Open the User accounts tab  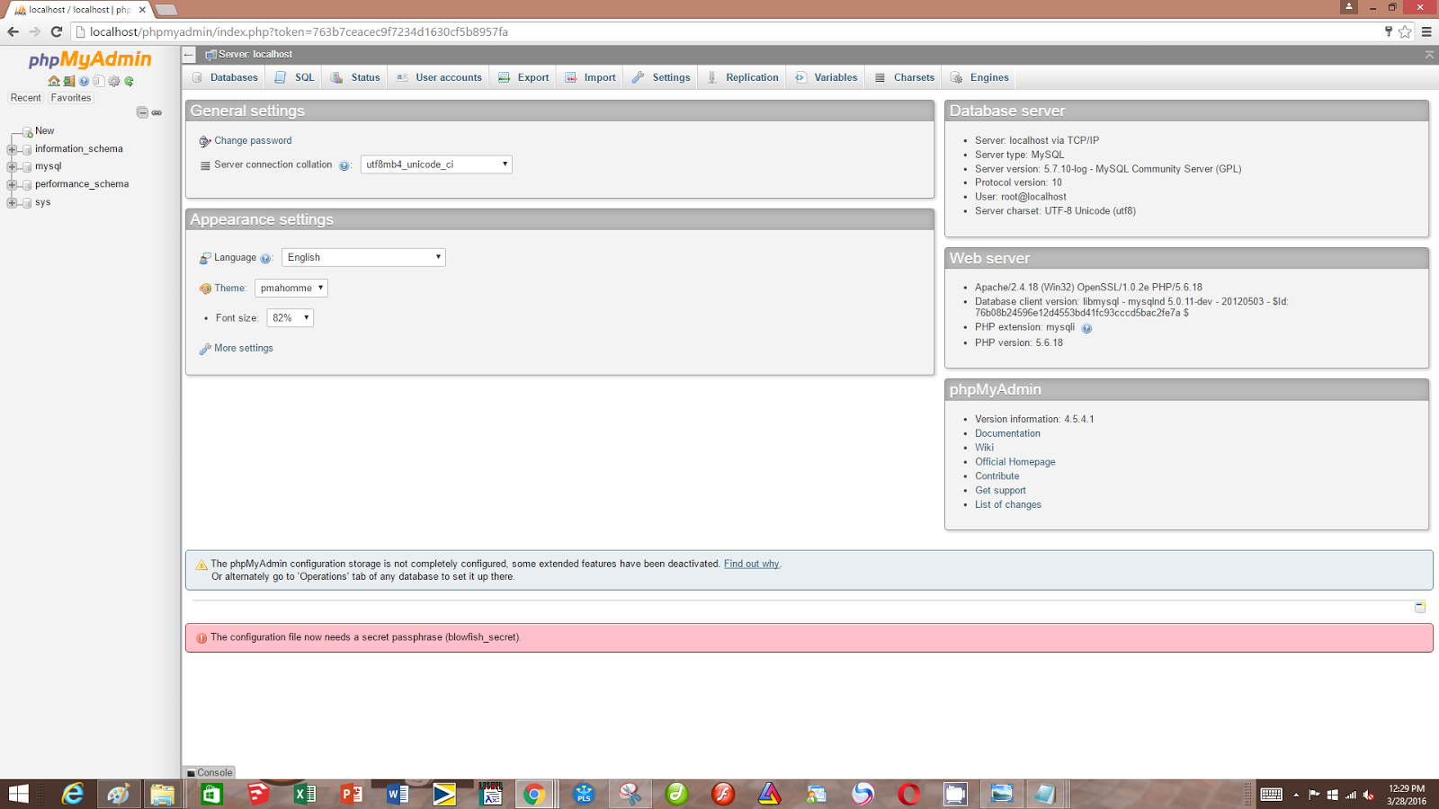click(439, 77)
